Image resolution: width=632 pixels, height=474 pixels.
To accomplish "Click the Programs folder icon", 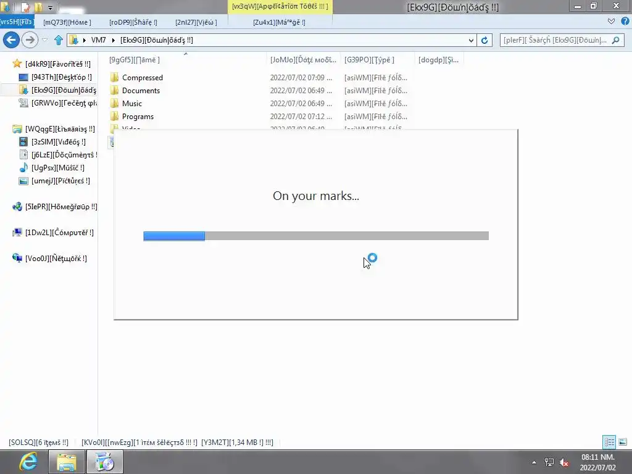I will [114, 116].
